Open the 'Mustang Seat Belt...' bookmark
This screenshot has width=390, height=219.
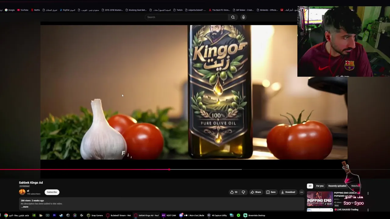pyautogui.click(x=136, y=10)
